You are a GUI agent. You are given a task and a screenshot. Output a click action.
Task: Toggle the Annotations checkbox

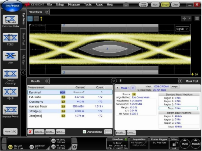pos(84,132)
